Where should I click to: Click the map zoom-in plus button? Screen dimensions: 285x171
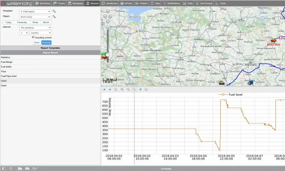click(108, 27)
